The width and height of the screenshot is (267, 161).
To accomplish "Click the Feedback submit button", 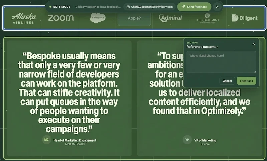I will (x=246, y=81).
